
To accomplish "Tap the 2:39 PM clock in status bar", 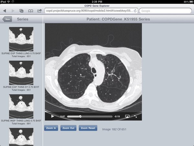I will 97,2.
